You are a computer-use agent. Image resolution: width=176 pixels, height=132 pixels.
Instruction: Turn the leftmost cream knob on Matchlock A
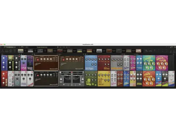click(41, 59)
